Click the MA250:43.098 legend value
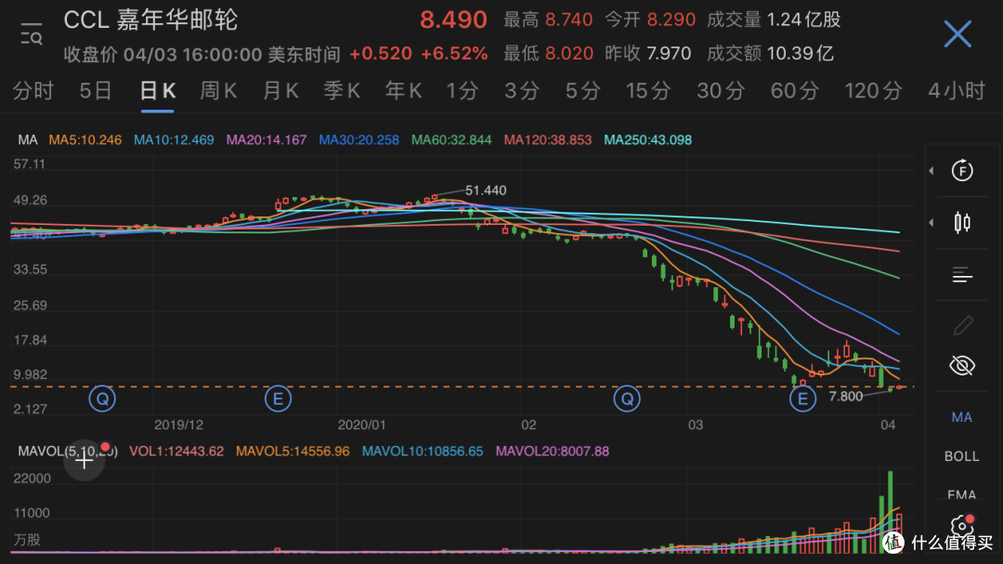This screenshot has height=564, width=1003. pyautogui.click(x=648, y=139)
